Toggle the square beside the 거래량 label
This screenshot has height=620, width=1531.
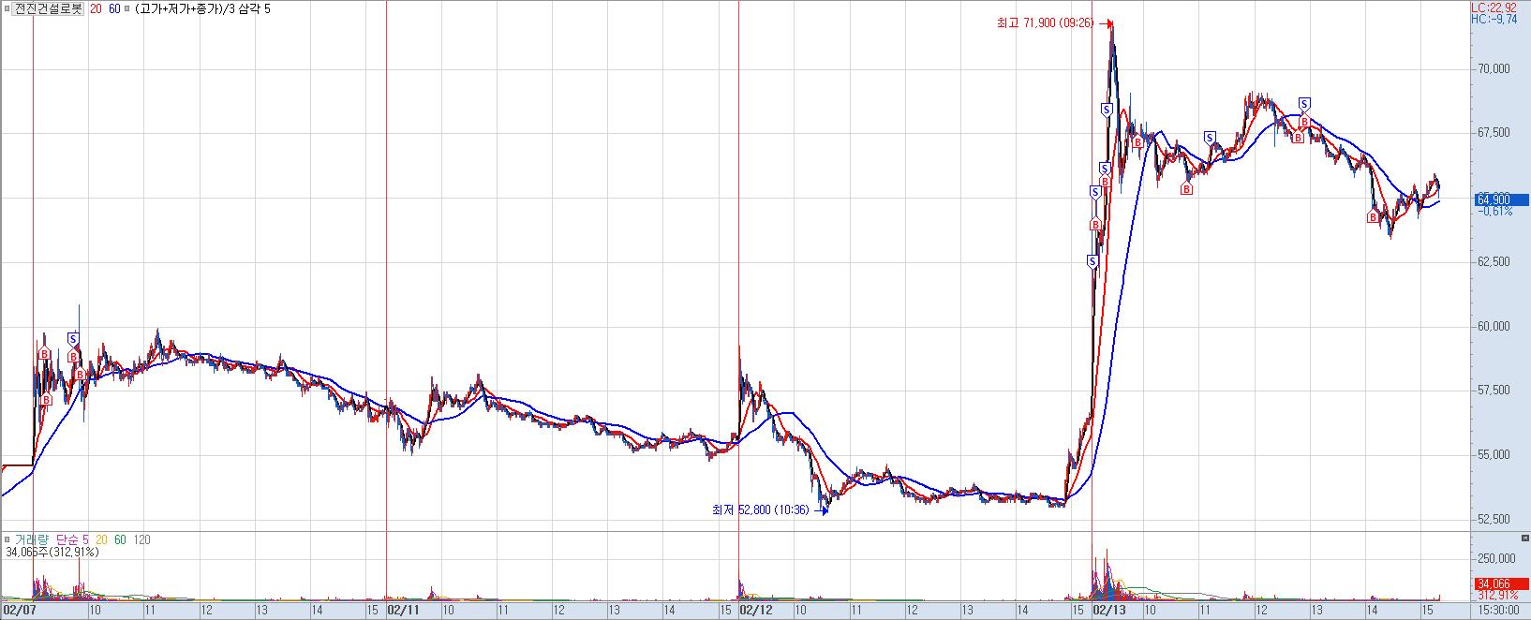7,539
